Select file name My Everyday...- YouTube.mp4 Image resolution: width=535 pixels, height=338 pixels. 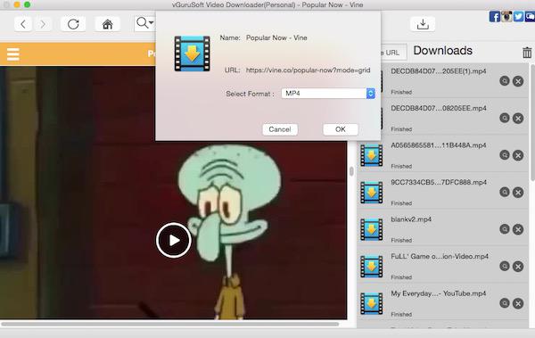[439, 293]
